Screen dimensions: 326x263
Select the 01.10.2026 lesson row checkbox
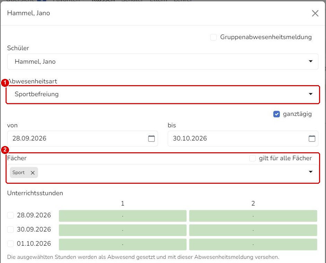[10, 244]
